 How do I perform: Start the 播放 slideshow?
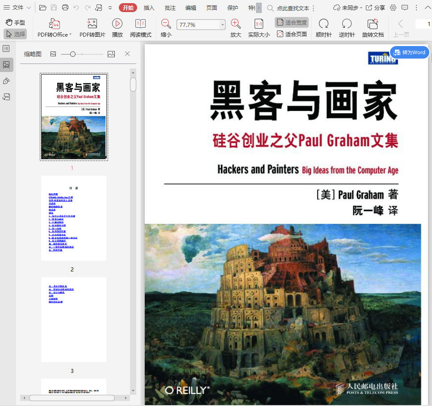(117, 28)
